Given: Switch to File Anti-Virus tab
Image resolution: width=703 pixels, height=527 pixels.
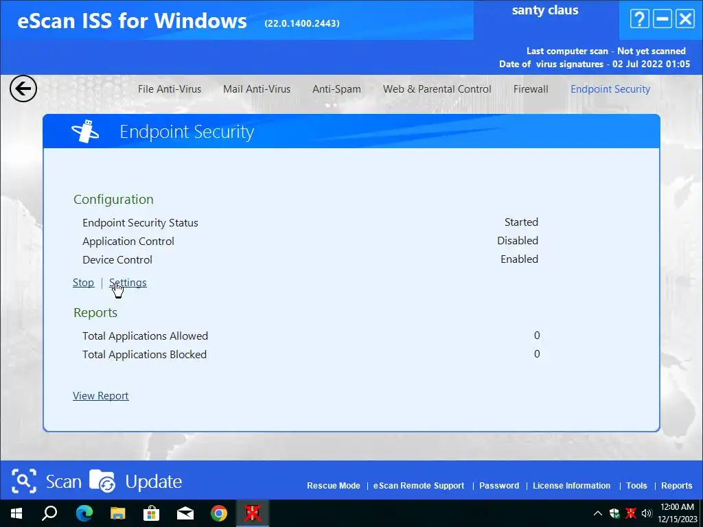Looking at the screenshot, I should (x=170, y=89).
